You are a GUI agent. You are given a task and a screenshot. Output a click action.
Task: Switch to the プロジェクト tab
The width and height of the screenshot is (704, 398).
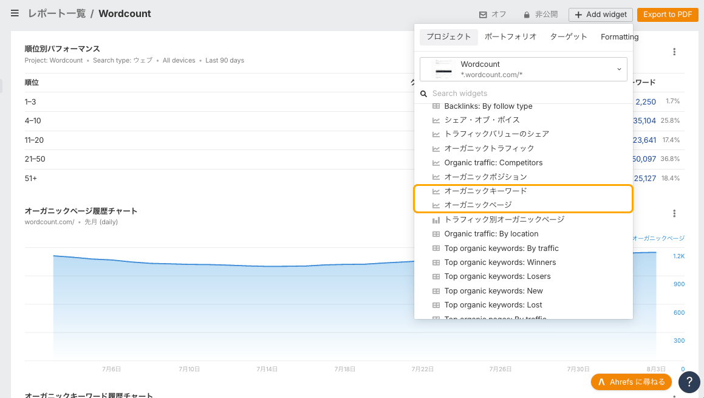pyautogui.click(x=448, y=37)
